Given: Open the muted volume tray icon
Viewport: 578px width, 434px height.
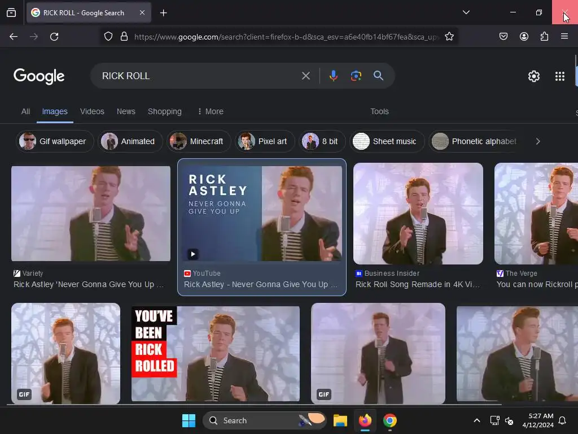Looking at the screenshot, I should click(509, 420).
